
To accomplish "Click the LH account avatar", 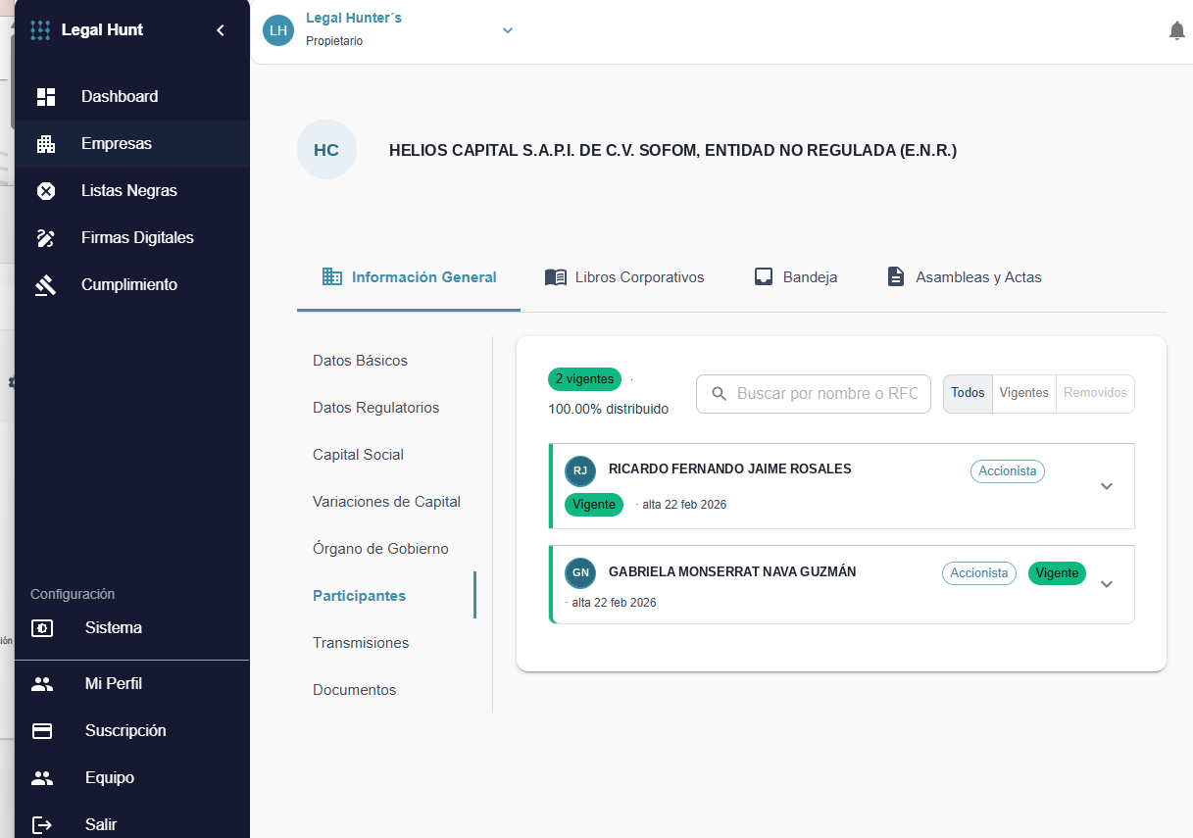I will tap(278, 30).
